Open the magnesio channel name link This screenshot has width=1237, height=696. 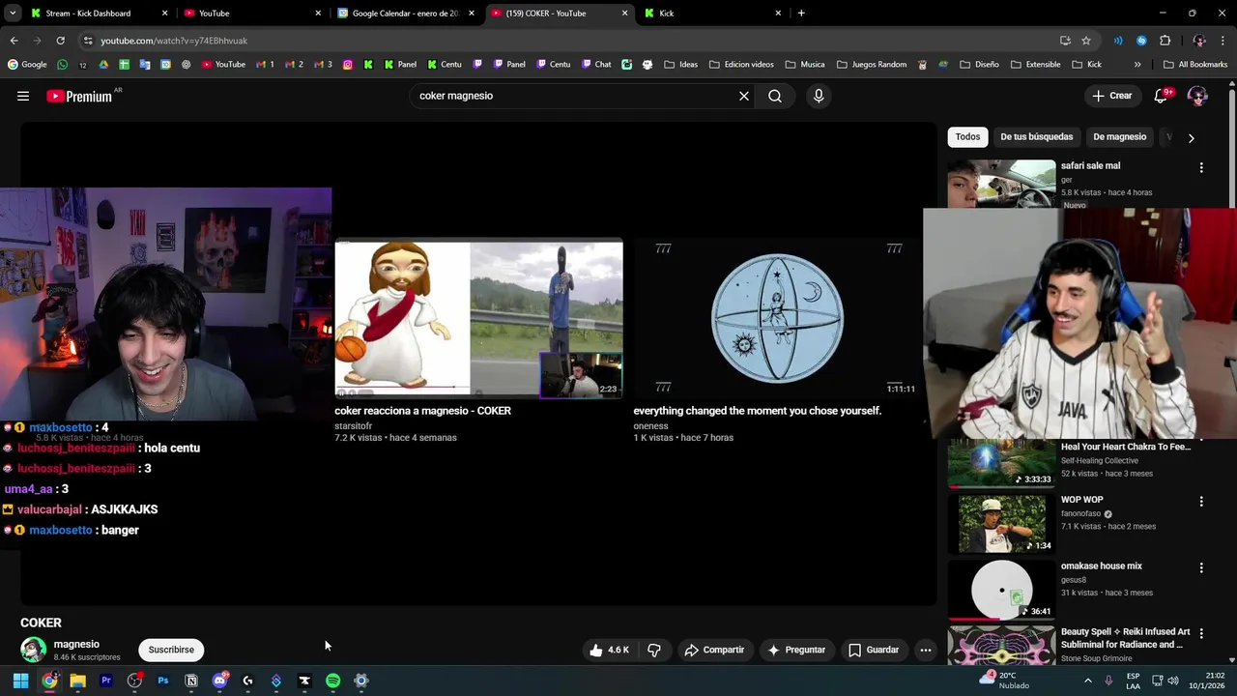click(76, 644)
